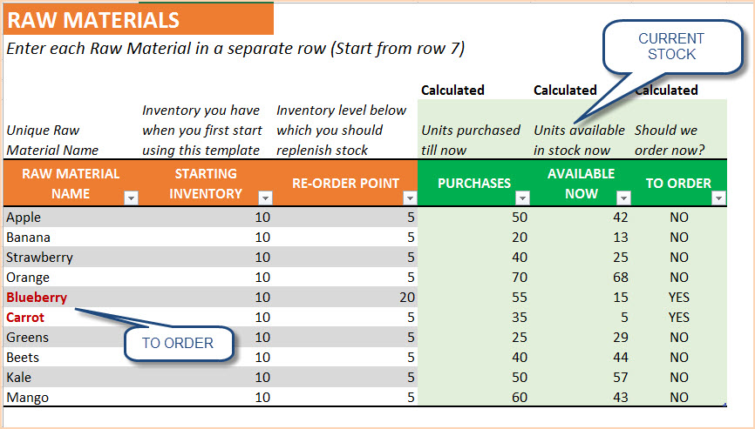Open the Purchases column filter dropdown
Image resolution: width=755 pixels, height=429 pixels.
pos(522,198)
